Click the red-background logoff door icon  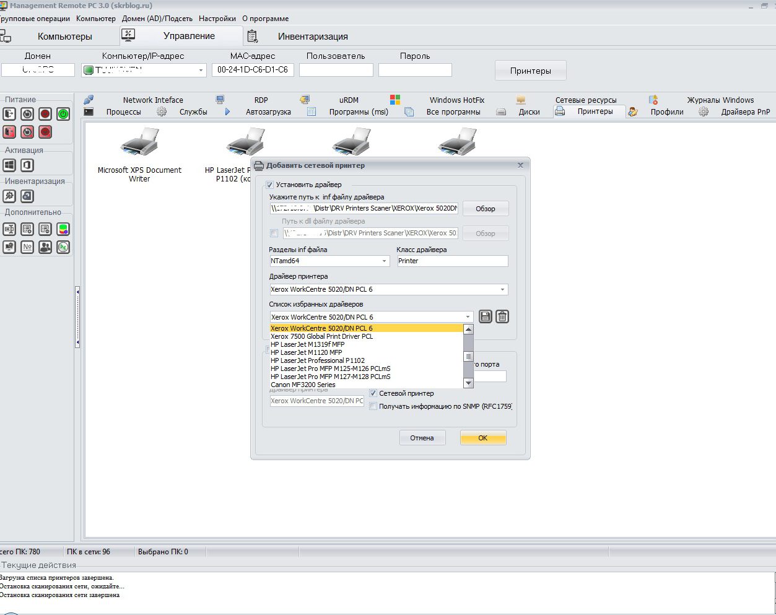click(9, 132)
